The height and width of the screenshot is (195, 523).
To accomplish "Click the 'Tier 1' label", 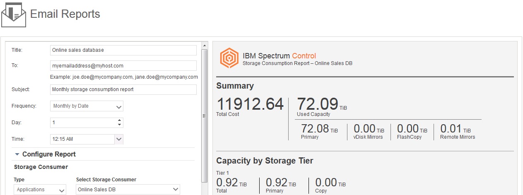I will [x=222, y=173].
